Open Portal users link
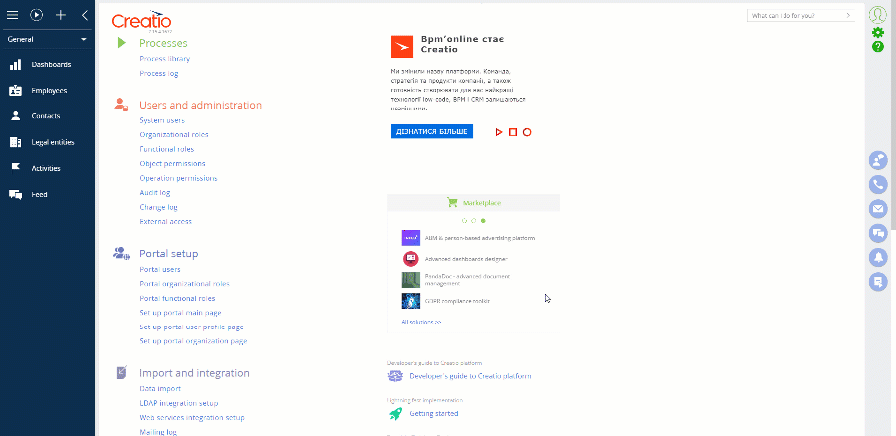The height and width of the screenshot is (436, 896). [160, 269]
